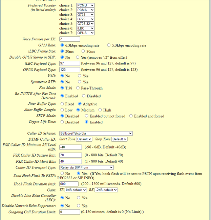Open choice 6 iLBC vocoder dropdown
This screenshot has height=220, width=211.
[85, 28]
